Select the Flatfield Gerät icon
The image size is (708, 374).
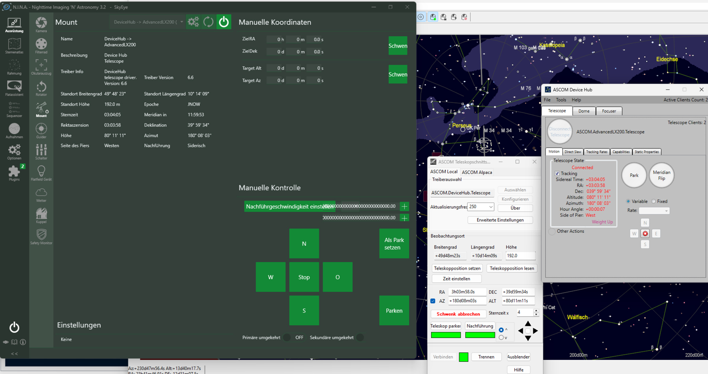click(41, 173)
